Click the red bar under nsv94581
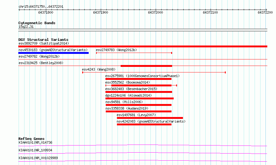The width and height of the screenshot is (276, 165). (x=139, y=105)
